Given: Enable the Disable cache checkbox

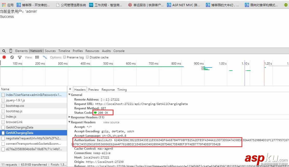Looking at the screenshot, I should pos(88,57).
